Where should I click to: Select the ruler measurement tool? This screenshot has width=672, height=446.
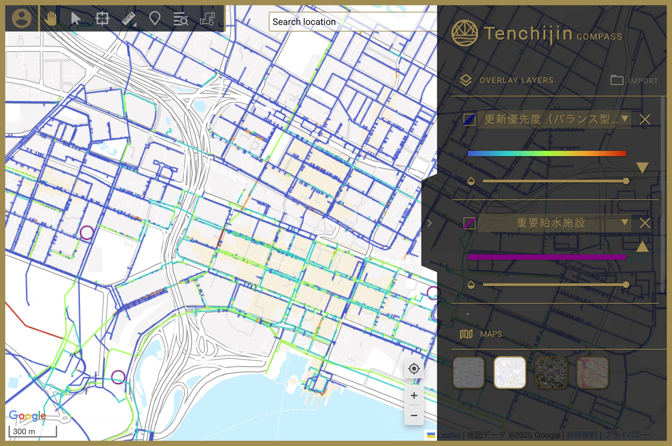(129, 18)
